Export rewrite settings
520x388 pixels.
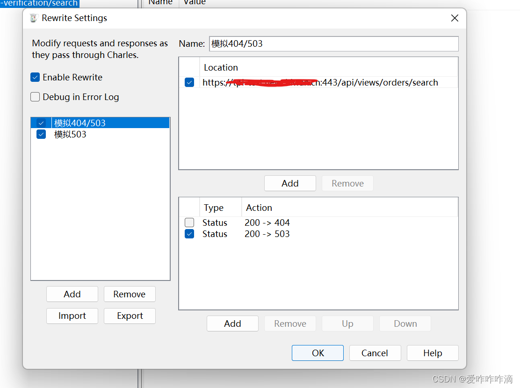130,316
